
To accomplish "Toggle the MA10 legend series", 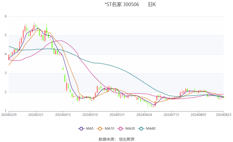I will coord(105,129).
